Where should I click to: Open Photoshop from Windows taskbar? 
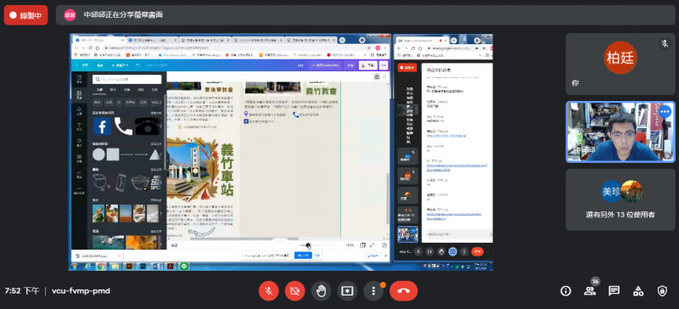click(143, 266)
